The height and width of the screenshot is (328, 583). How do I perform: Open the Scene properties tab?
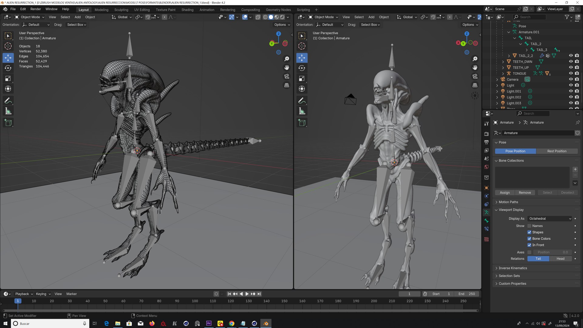tap(486, 159)
